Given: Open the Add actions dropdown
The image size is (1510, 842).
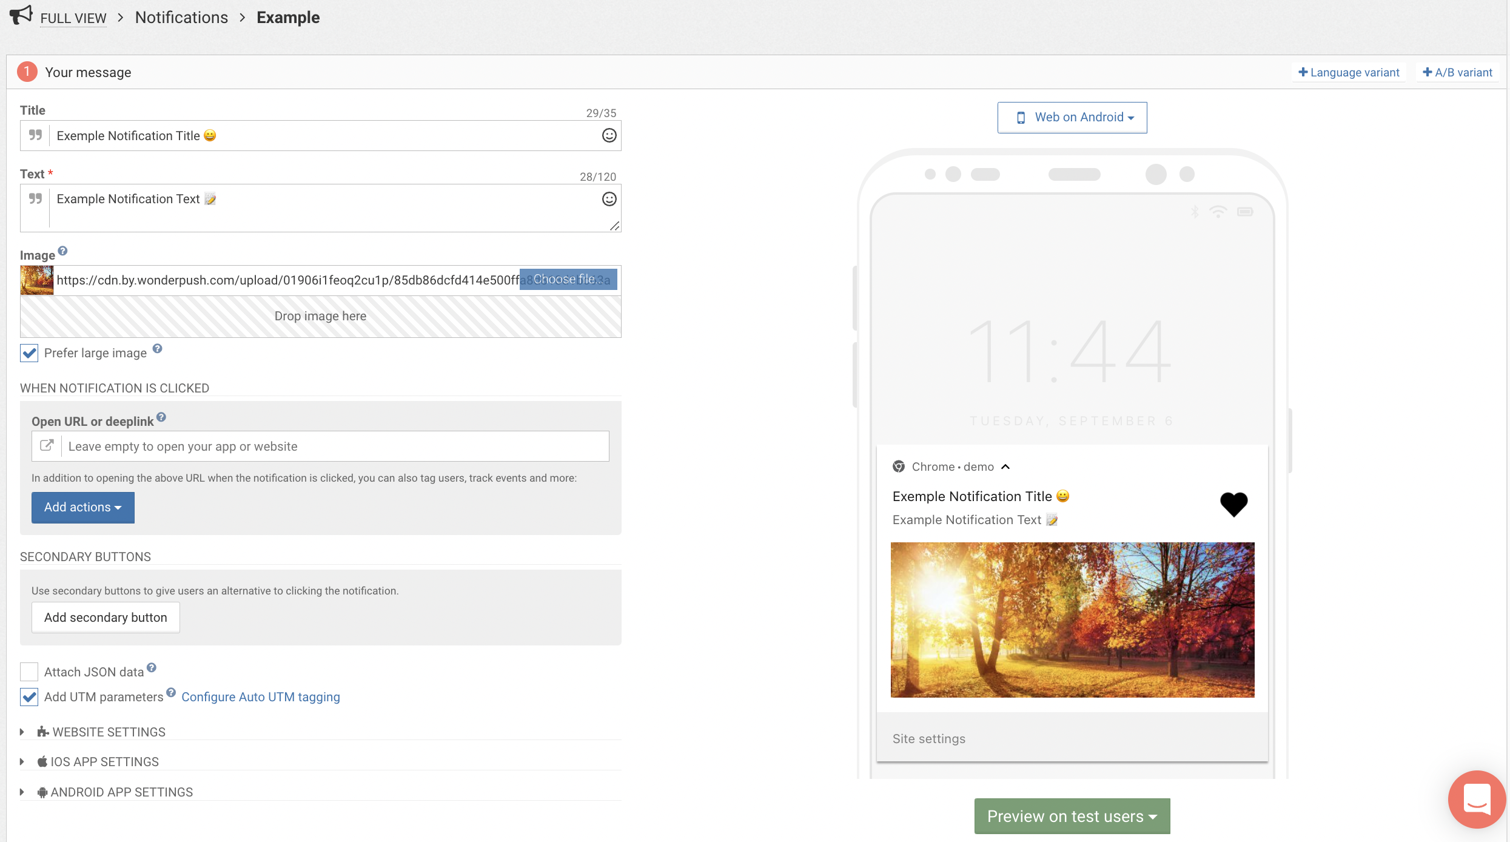Looking at the screenshot, I should pos(82,507).
